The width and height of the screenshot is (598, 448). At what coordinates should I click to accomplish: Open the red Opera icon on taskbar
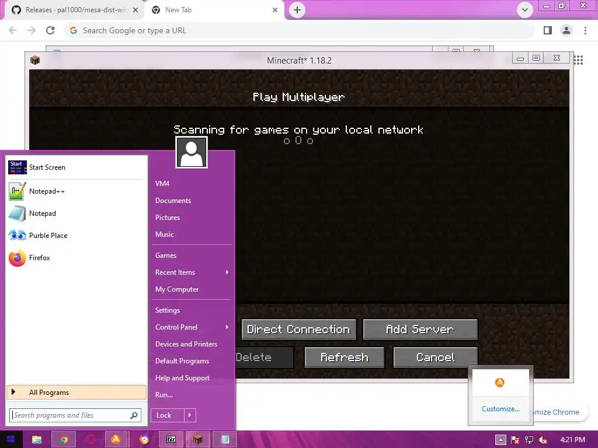pyautogui.click(x=90, y=439)
